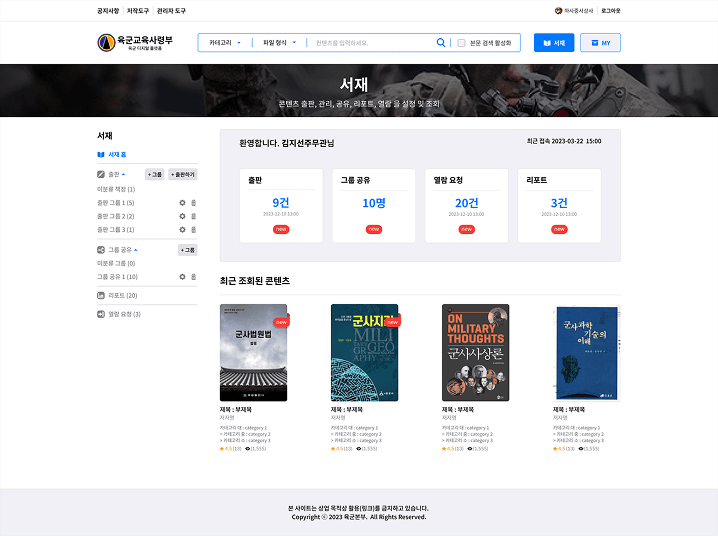Enable 본문 검색 활성화 checkbox
718x536 pixels.
pos(461,43)
